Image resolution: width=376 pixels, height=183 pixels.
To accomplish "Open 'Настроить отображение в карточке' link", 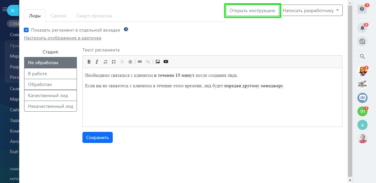I will (63, 38).
